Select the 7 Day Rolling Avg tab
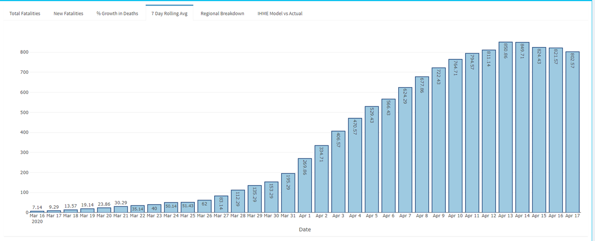595x241 pixels. tap(169, 13)
